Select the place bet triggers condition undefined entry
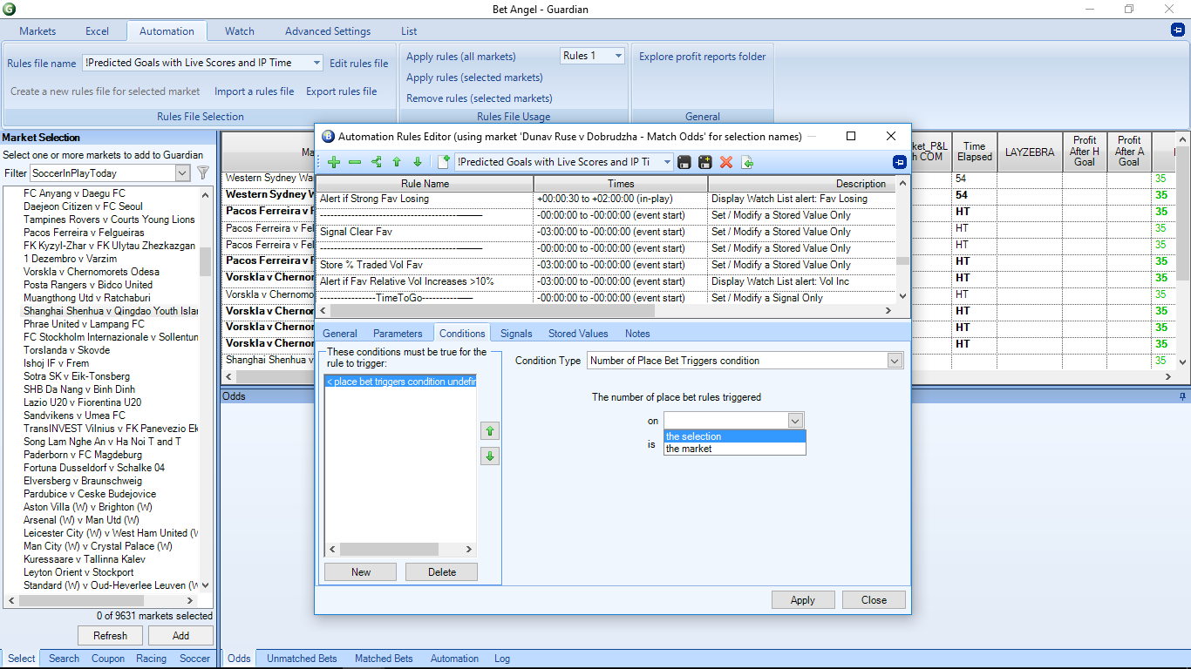 click(400, 382)
